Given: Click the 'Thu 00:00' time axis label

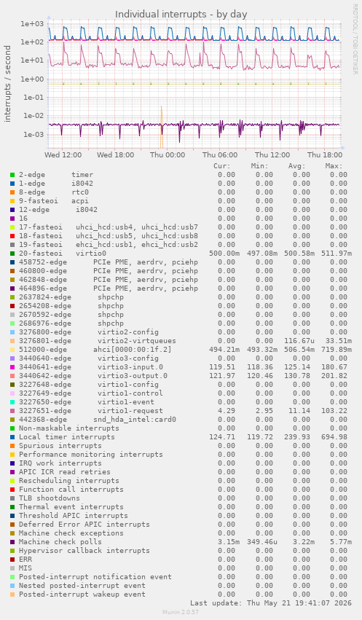Looking at the screenshot, I should (168, 155).
